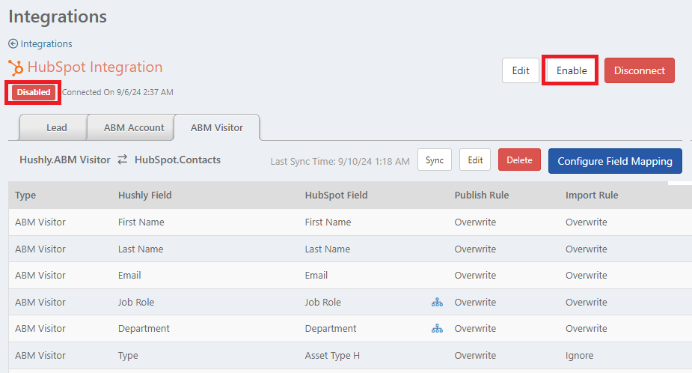Delete the ABM Visitor mapping

519,160
